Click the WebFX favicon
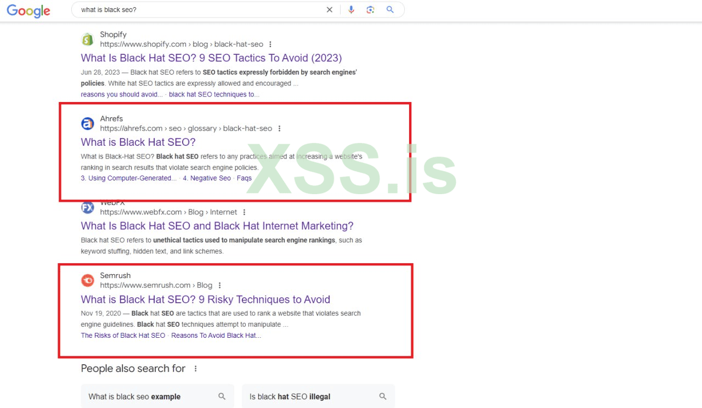Image resolution: width=702 pixels, height=408 pixels. tap(87, 208)
